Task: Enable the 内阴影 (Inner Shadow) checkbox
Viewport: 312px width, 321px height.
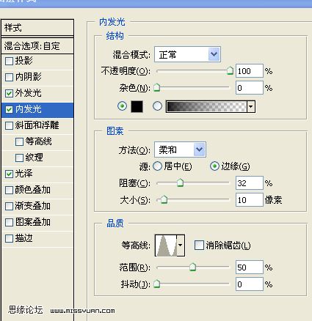Action: 9,77
